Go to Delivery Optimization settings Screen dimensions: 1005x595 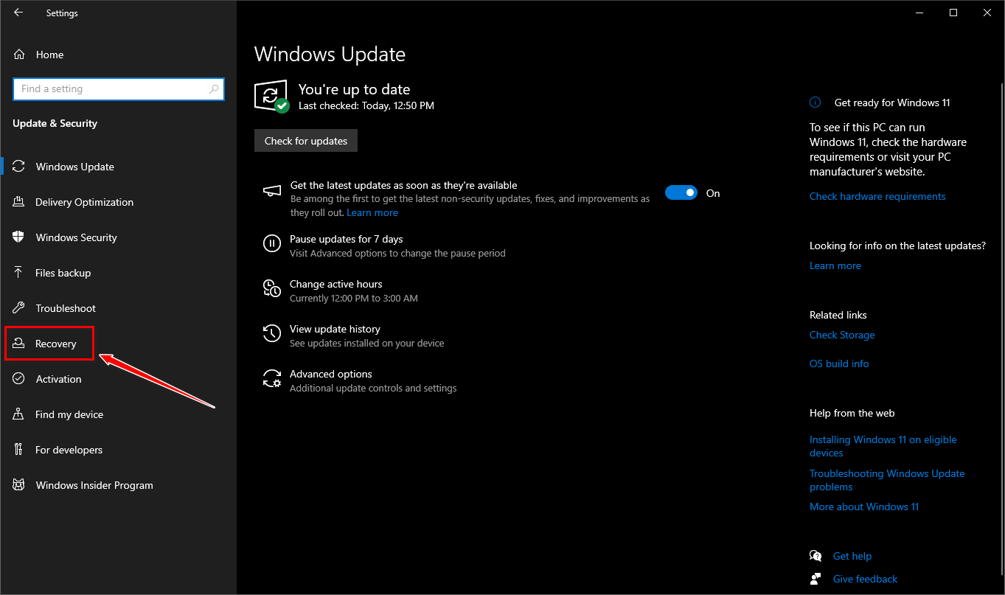[x=85, y=202]
